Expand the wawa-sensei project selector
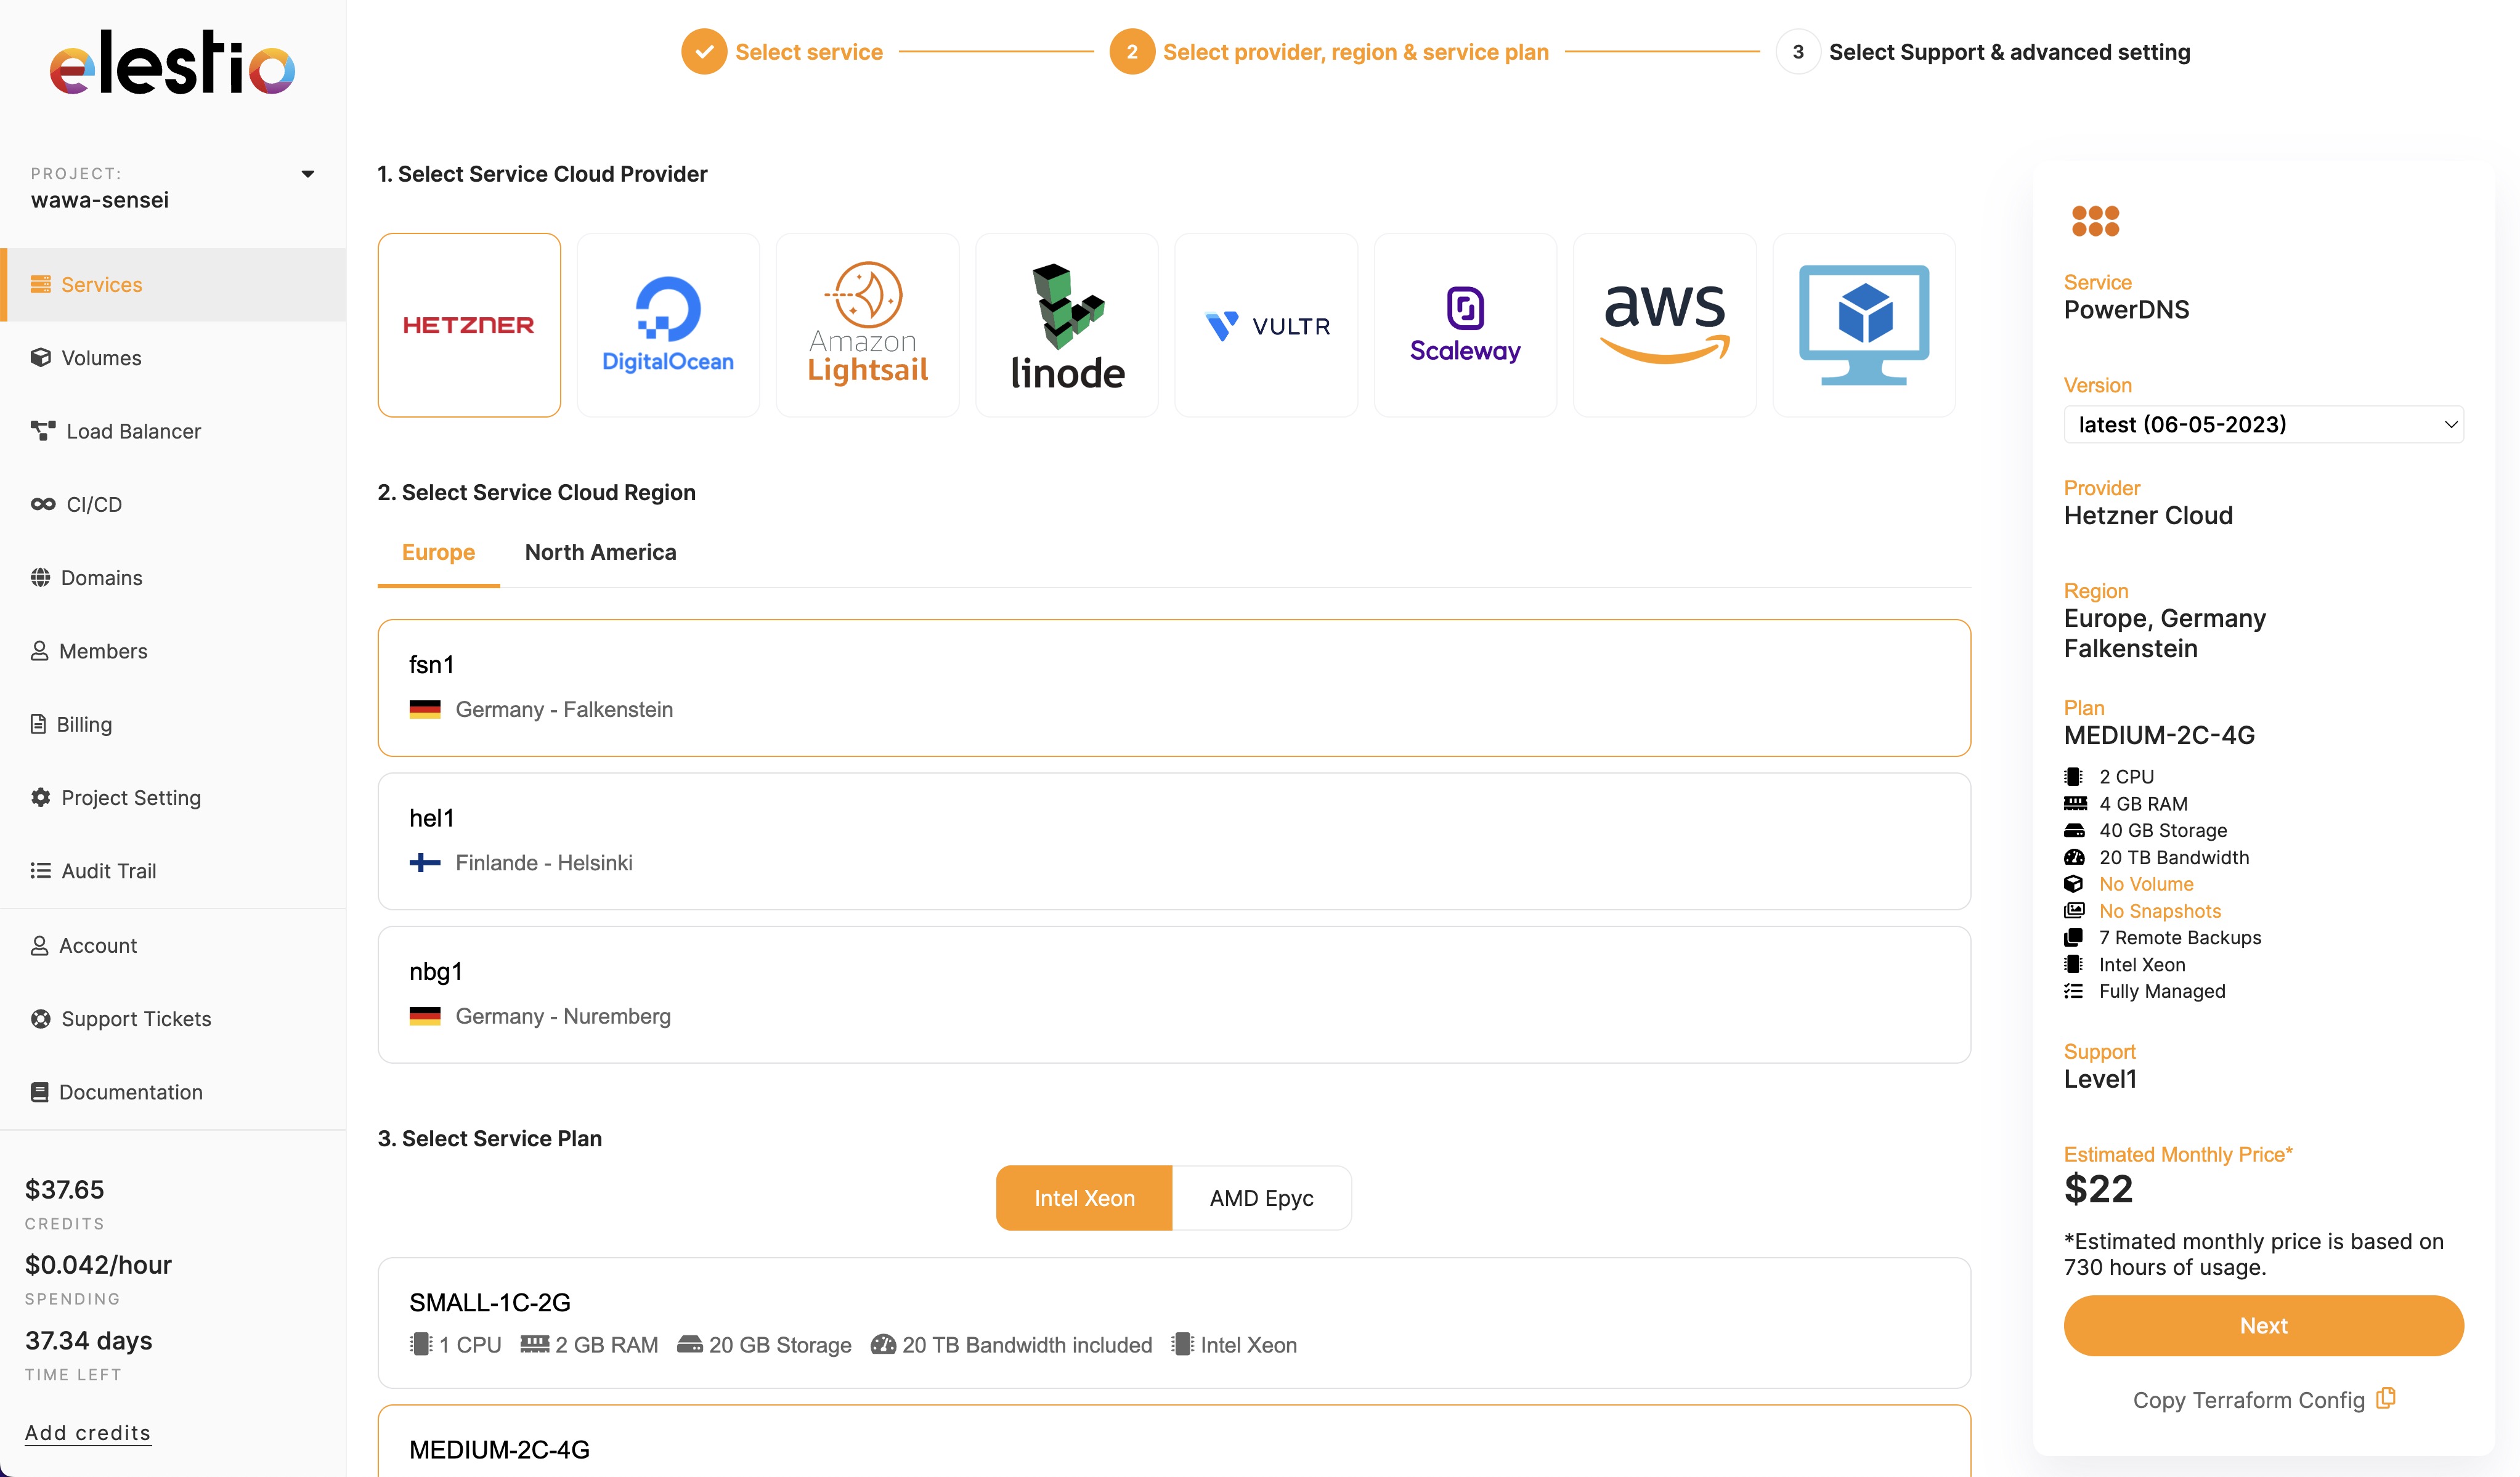 point(309,173)
